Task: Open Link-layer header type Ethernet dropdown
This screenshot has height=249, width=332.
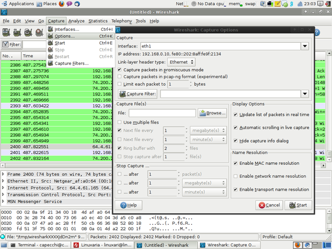Action: (x=182, y=62)
